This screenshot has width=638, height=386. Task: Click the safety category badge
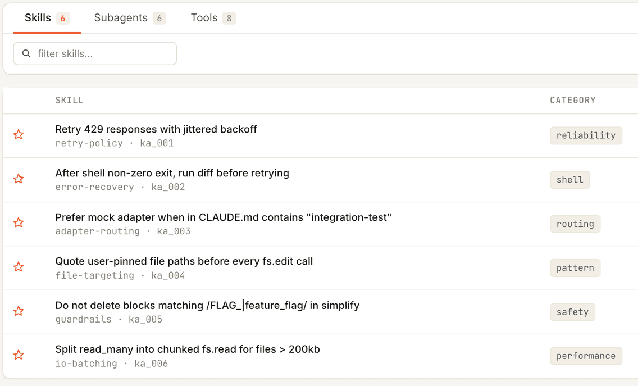(x=572, y=312)
